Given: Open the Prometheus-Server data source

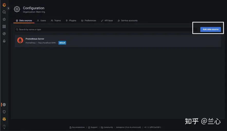Looking at the screenshot, I should click(118, 41).
